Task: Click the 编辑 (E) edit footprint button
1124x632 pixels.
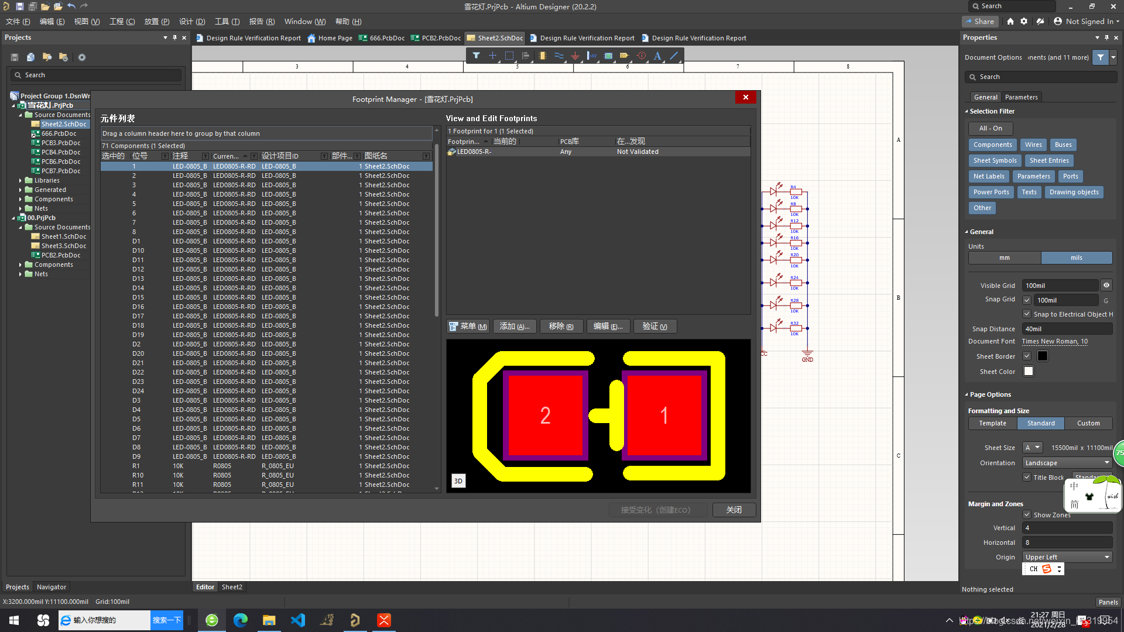Action: 608,327
